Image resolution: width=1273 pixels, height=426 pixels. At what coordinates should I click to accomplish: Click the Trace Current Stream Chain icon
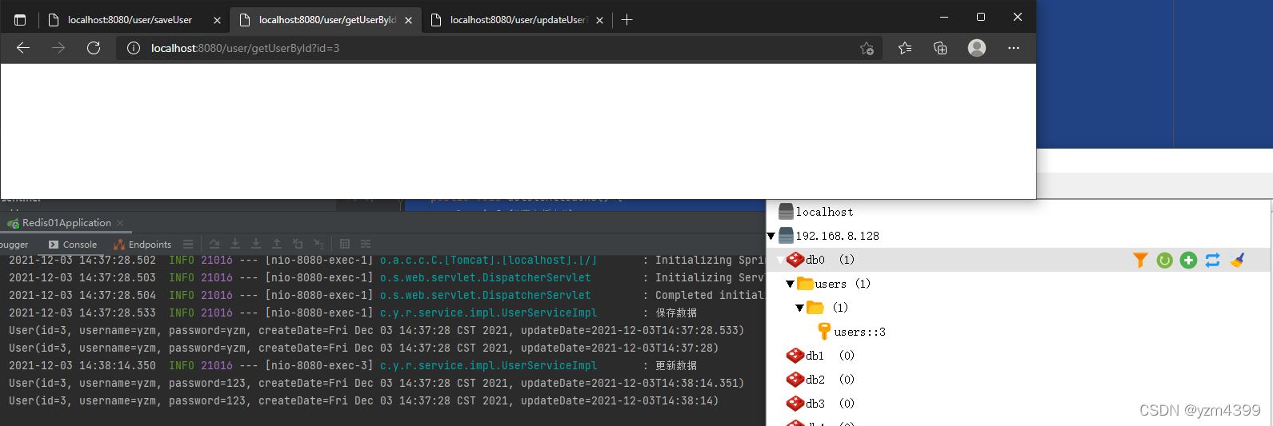pos(366,244)
